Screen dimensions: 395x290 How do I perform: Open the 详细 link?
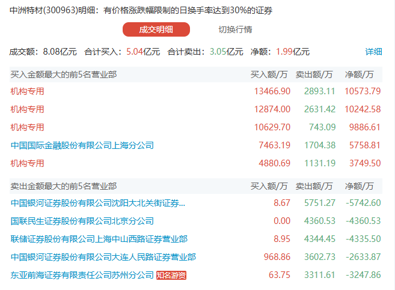(373, 52)
